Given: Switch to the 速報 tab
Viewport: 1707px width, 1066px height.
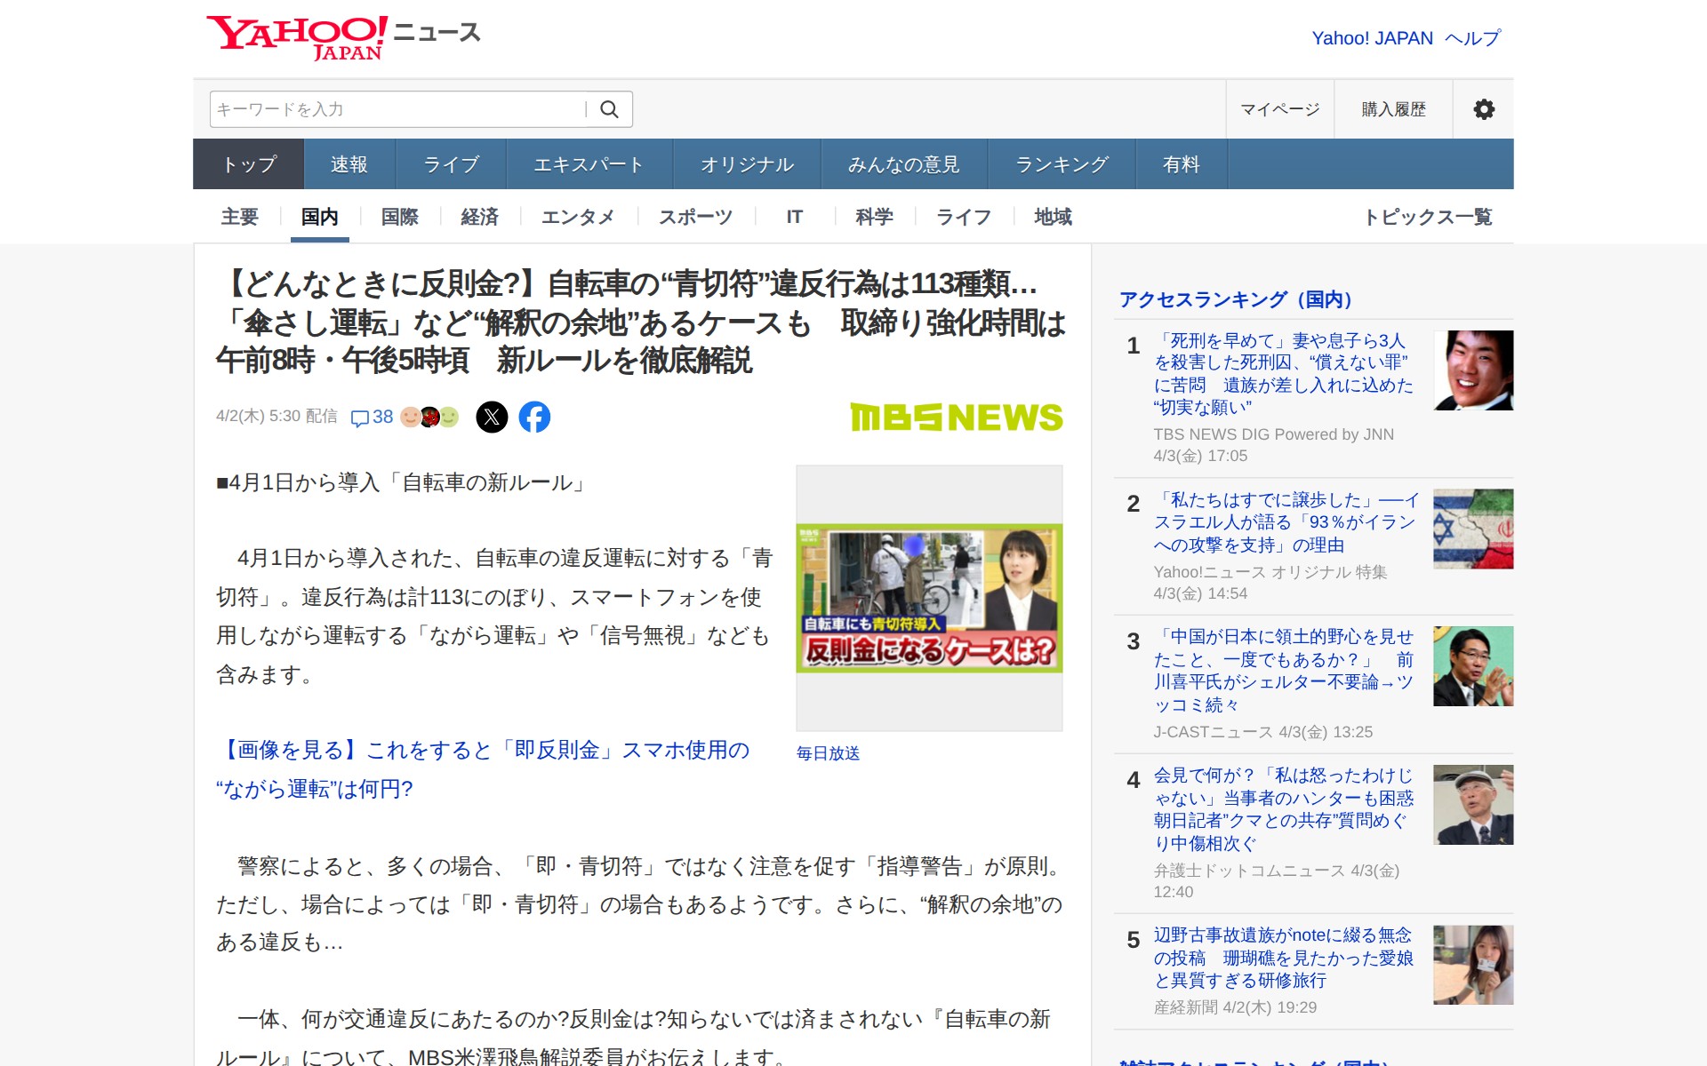Looking at the screenshot, I should 349,164.
